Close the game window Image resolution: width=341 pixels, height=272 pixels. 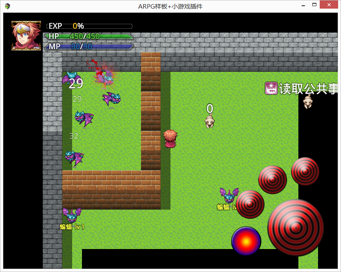point(329,5)
